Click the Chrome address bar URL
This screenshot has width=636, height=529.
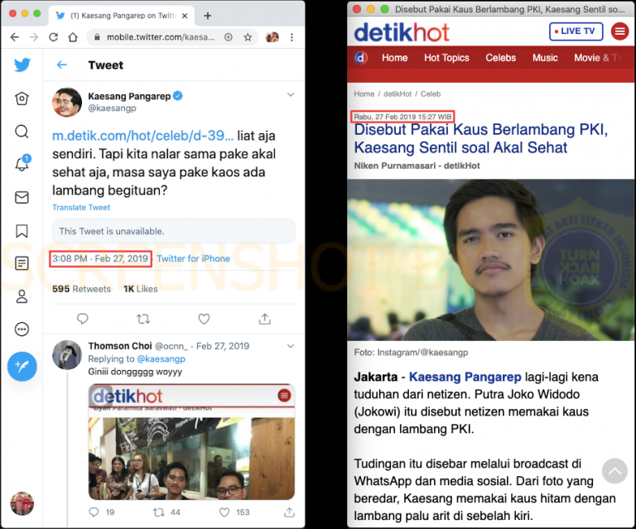160,37
